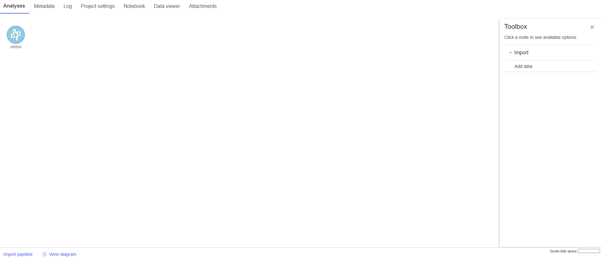Switch to the Analyses tab
This screenshot has height=259, width=602.
pos(14,6)
